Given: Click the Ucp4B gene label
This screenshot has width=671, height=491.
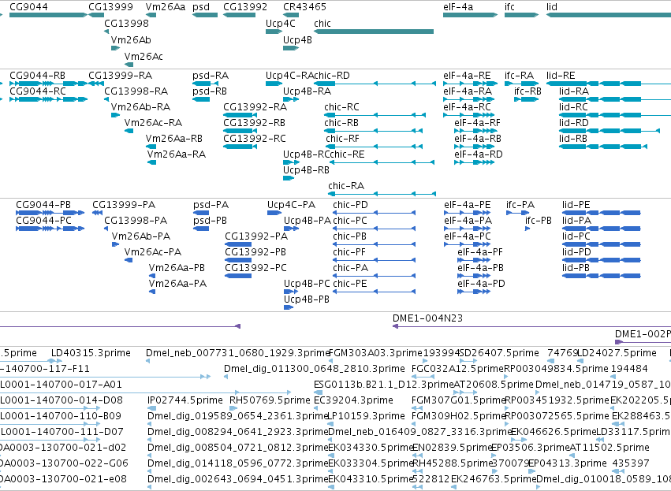Looking at the screenshot, I should tap(297, 39).
